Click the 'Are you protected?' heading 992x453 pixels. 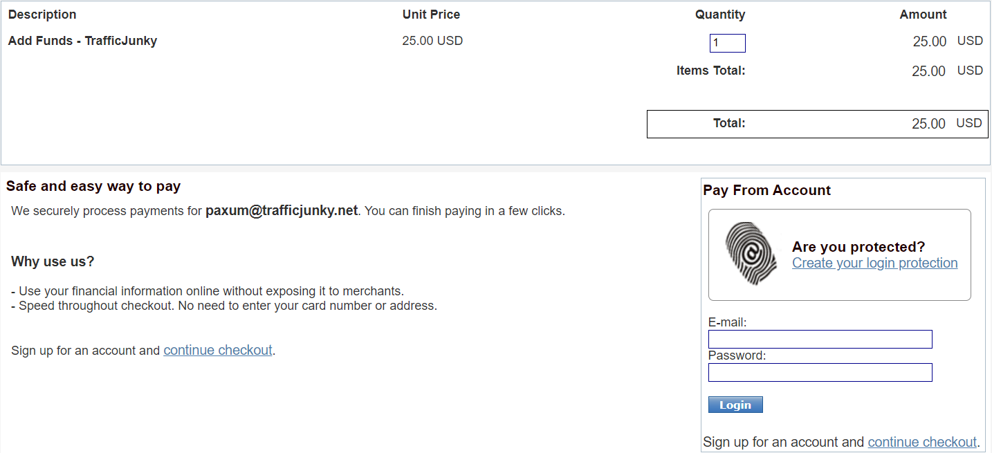858,247
